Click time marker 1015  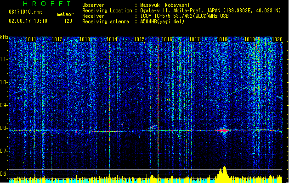(x=140, y=39)
